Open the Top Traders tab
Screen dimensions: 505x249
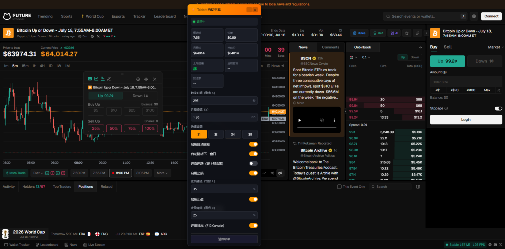pos(62,186)
